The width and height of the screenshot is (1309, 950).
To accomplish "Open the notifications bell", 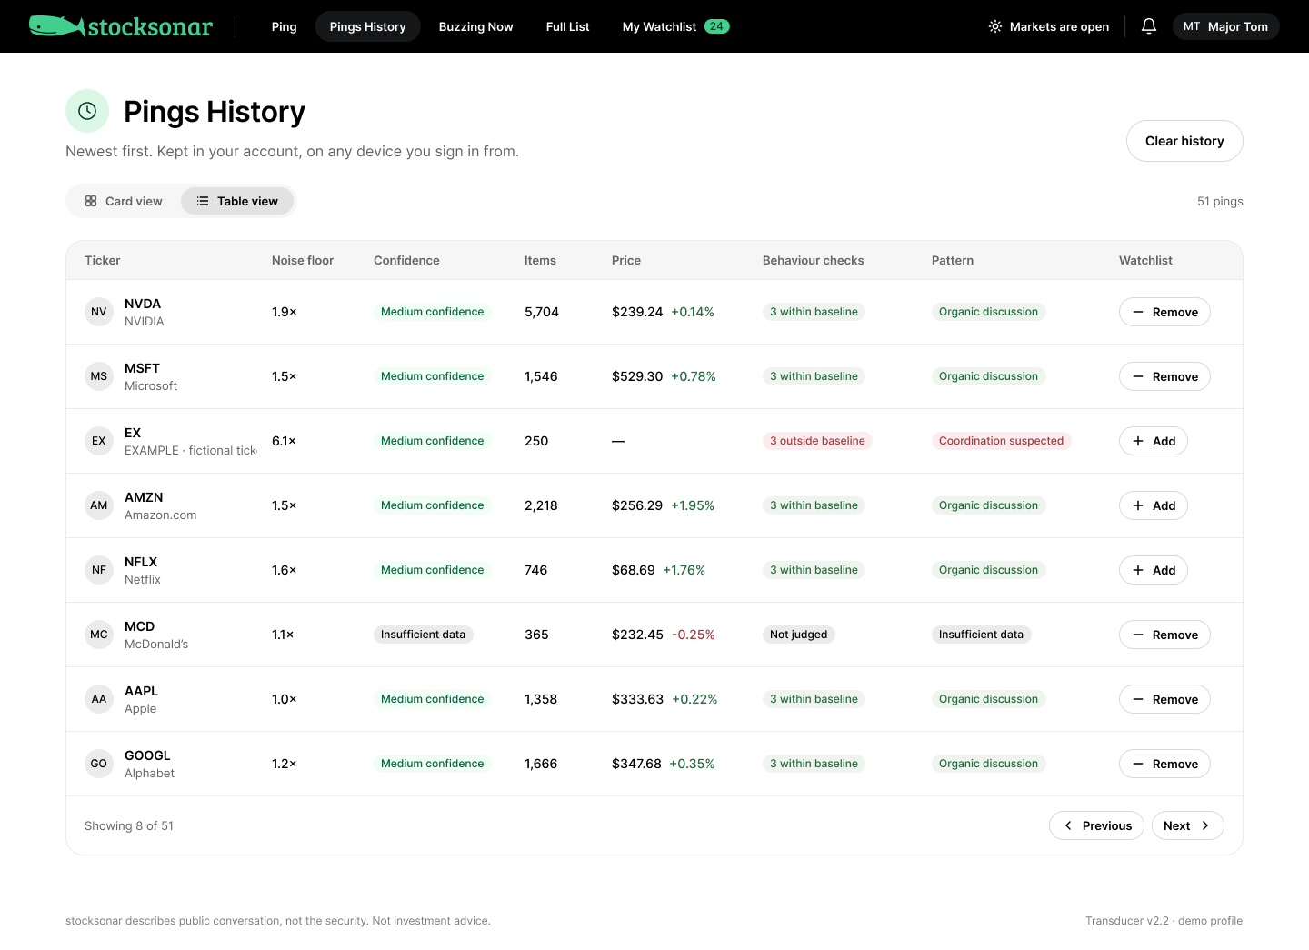I will [x=1149, y=26].
